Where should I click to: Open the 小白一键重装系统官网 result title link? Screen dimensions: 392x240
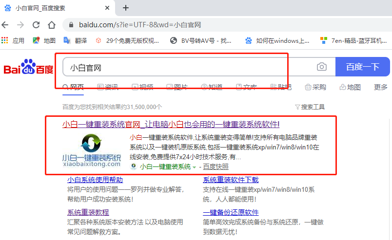171,124
